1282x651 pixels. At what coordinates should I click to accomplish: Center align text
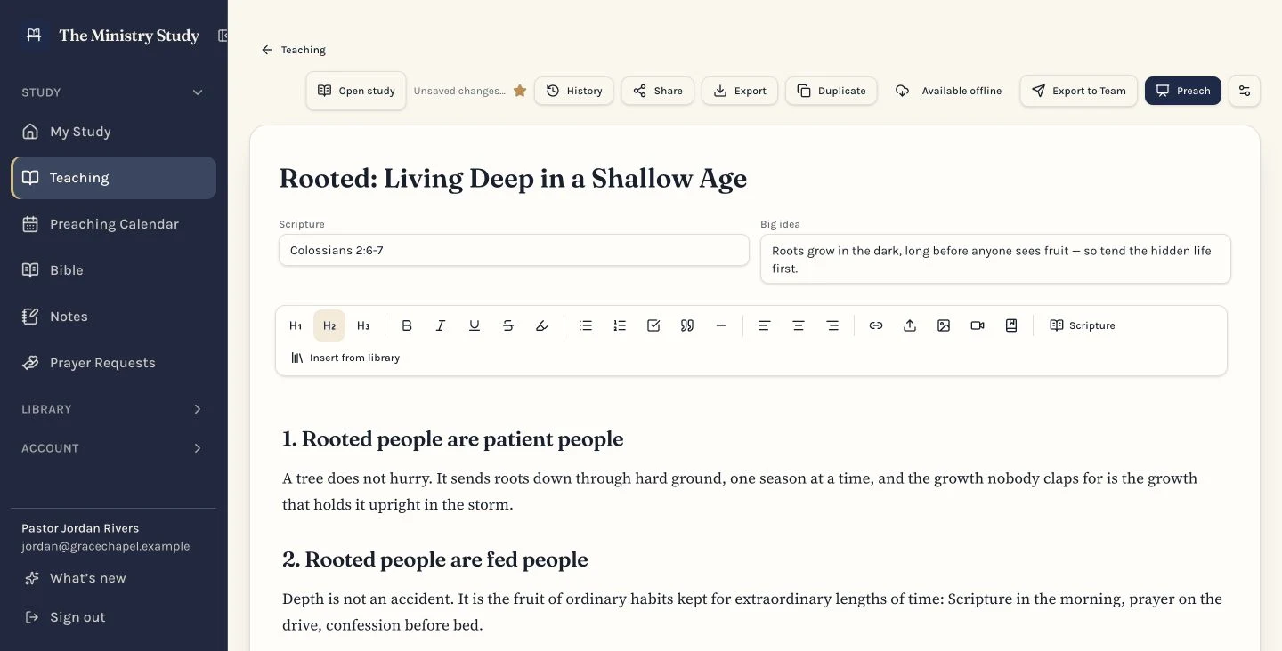tap(799, 325)
